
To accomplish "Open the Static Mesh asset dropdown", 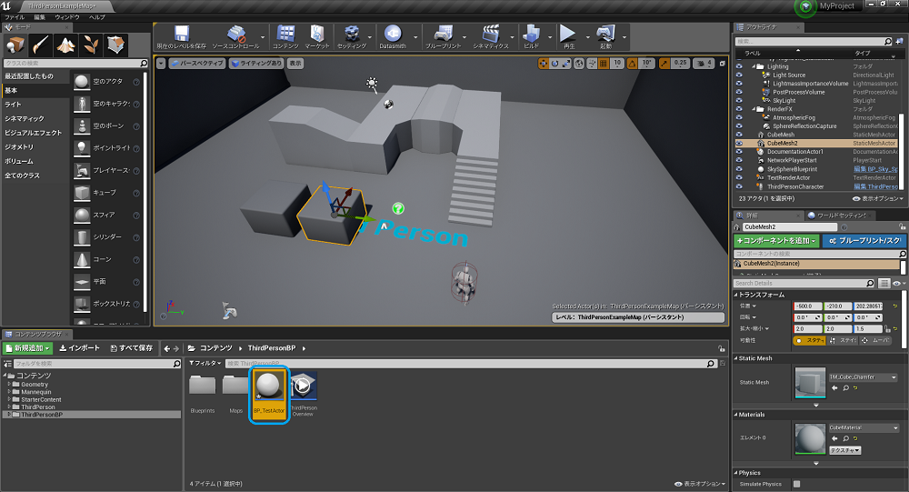I will (x=864, y=377).
